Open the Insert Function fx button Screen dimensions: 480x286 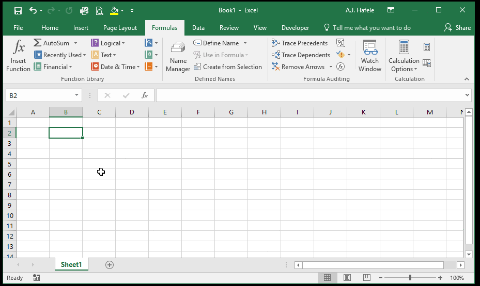(x=19, y=56)
